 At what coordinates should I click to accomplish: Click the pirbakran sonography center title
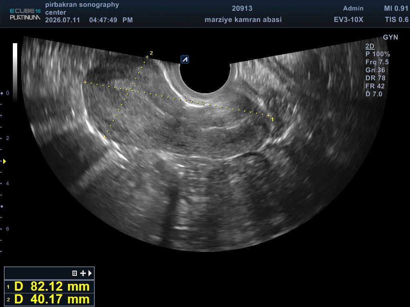[x=82, y=8]
